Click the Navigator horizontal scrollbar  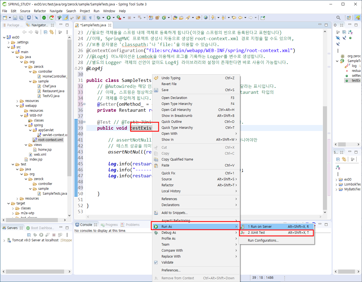point(32,220)
